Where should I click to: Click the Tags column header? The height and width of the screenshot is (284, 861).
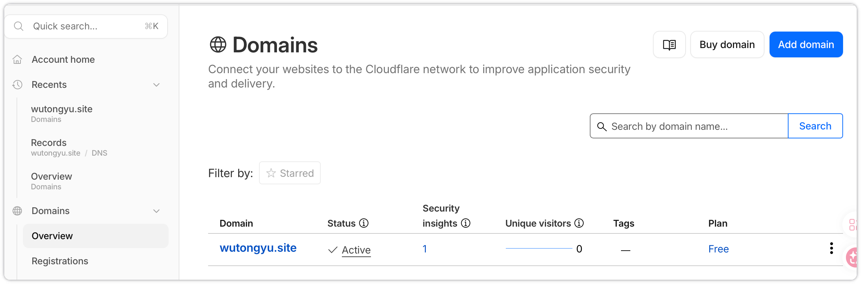coord(624,223)
